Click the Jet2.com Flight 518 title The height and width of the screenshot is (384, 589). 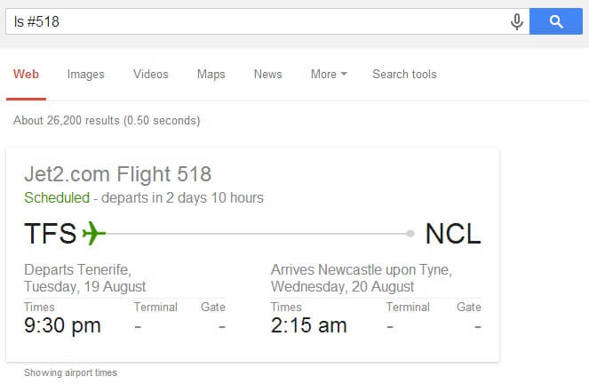pos(117,174)
